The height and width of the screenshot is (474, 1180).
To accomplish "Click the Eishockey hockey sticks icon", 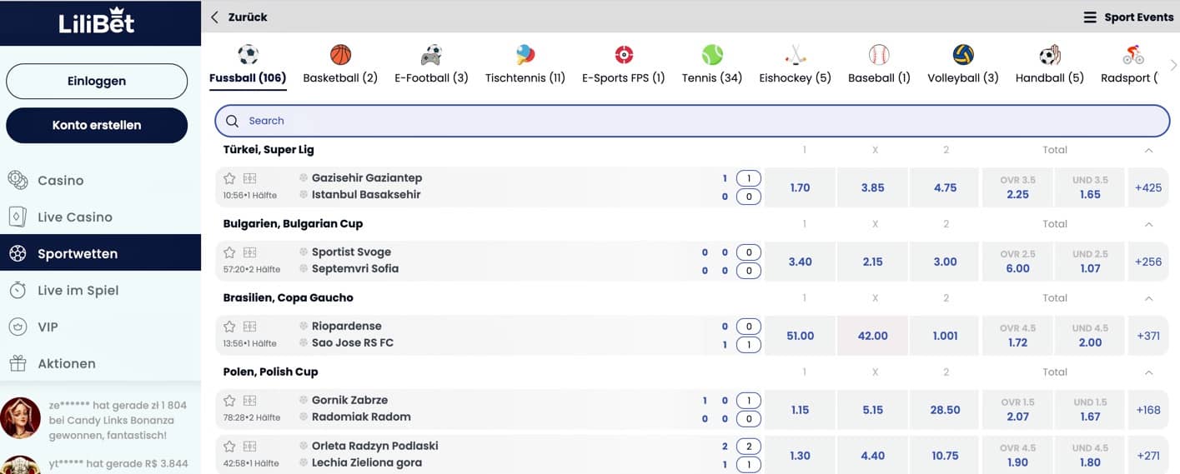I will 796,55.
